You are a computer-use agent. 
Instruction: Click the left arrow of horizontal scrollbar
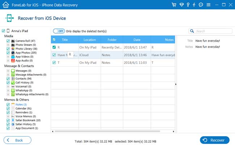coord(53,131)
